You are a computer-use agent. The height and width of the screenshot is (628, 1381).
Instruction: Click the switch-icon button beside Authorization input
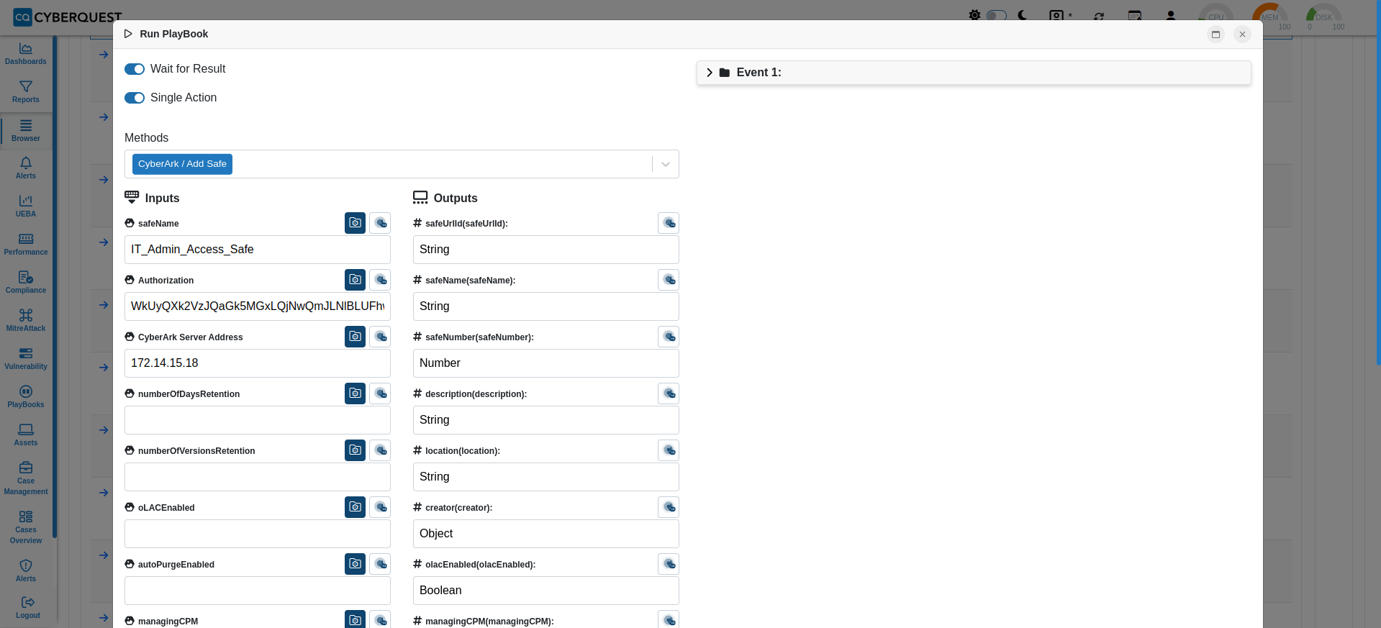[380, 280]
